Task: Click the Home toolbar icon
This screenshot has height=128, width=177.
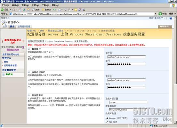Action: (28, 10)
